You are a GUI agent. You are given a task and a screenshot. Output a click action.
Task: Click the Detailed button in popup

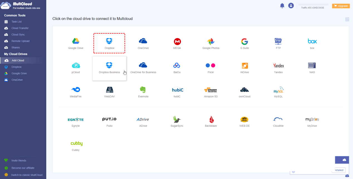pyautogui.click(x=339, y=170)
